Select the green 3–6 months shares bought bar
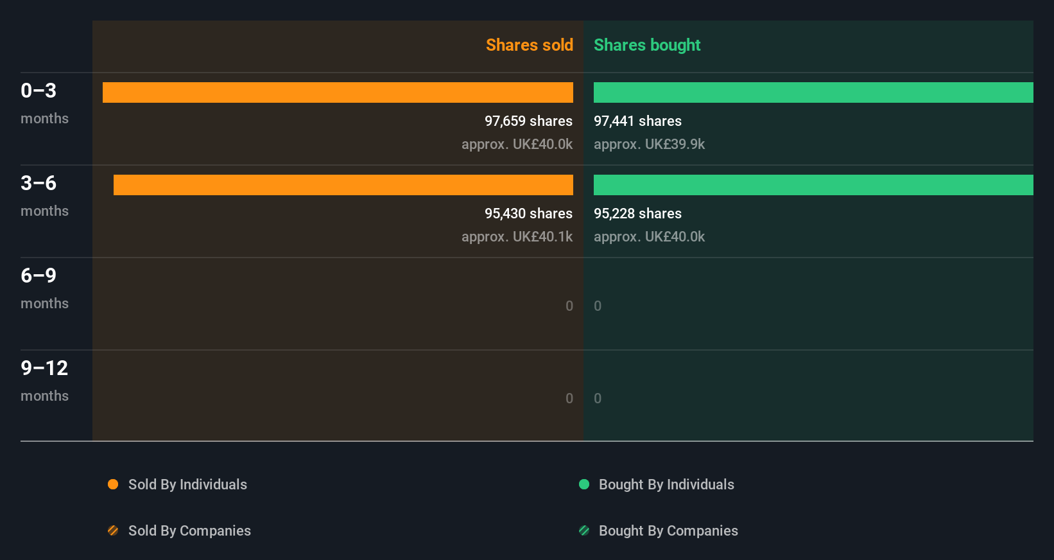Screen dimensions: 1054x560 point(813,185)
